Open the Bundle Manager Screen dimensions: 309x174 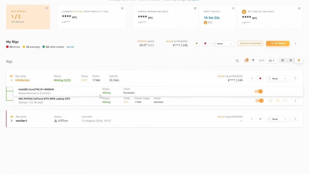(250, 43)
